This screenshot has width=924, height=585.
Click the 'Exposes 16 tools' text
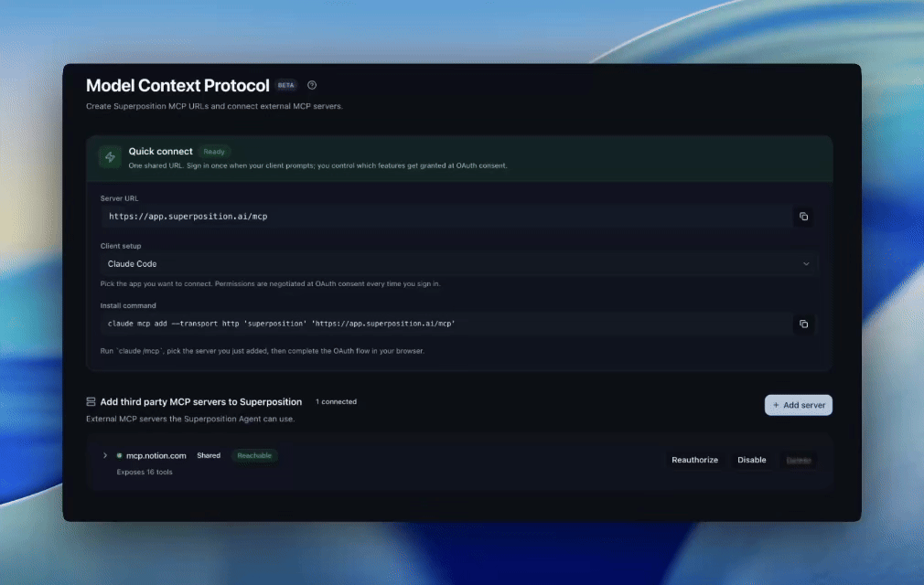(x=145, y=472)
